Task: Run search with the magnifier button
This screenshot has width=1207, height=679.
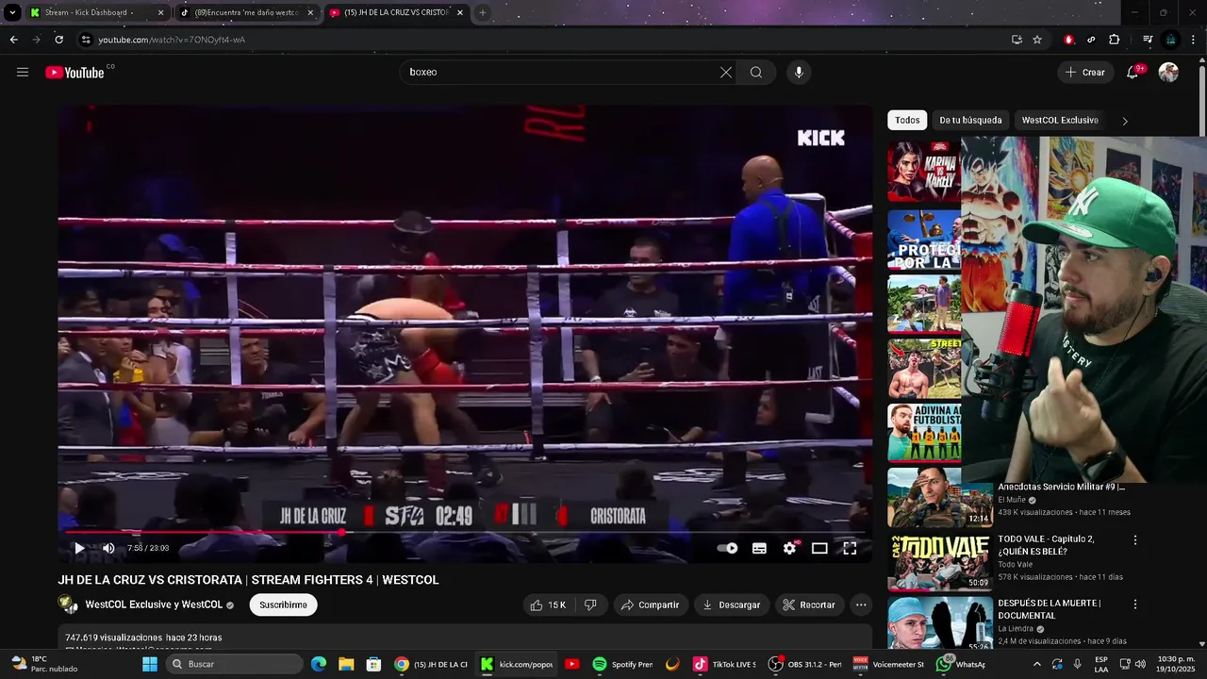Action: pos(756,72)
